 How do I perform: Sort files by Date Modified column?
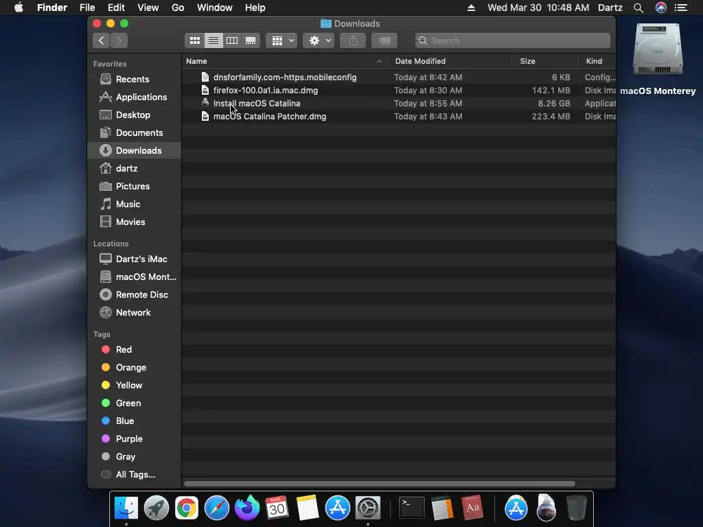coord(449,61)
